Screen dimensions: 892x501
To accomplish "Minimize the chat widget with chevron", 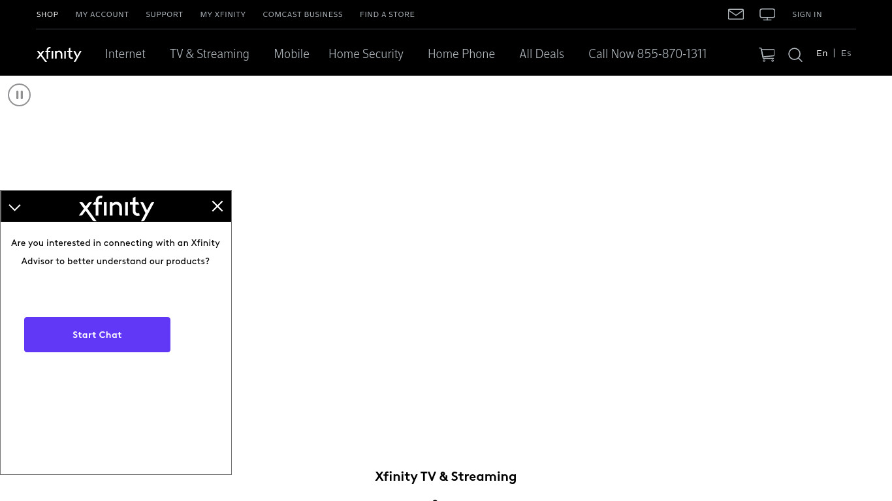I will 14,207.
